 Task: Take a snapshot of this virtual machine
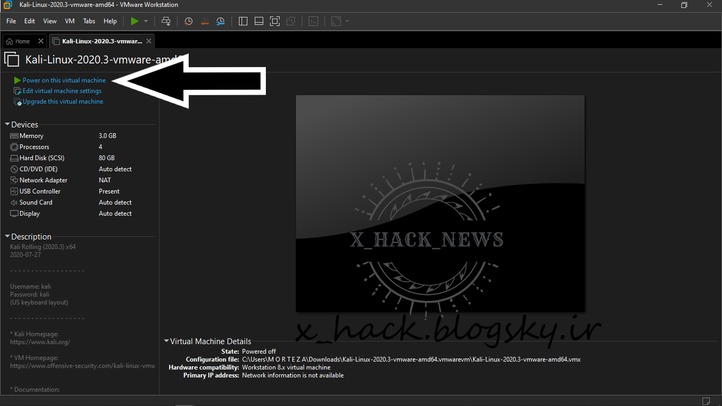pyautogui.click(x=188, y=21)
